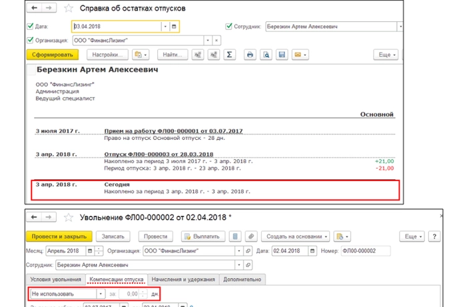Click the Провести button
Viewport: 449px width, 307px height.
(155, 236)
